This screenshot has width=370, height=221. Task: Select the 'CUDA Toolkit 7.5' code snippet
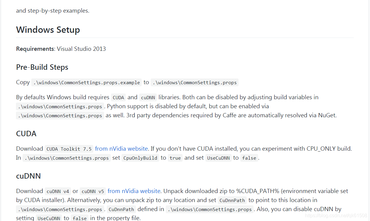[x=69, y=149]
